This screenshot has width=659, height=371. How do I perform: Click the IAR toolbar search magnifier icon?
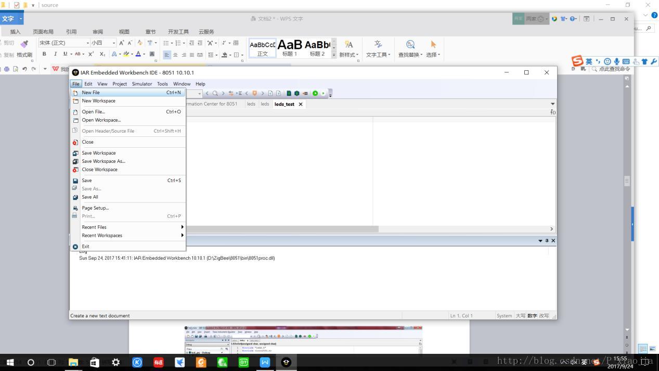(215, 94)
